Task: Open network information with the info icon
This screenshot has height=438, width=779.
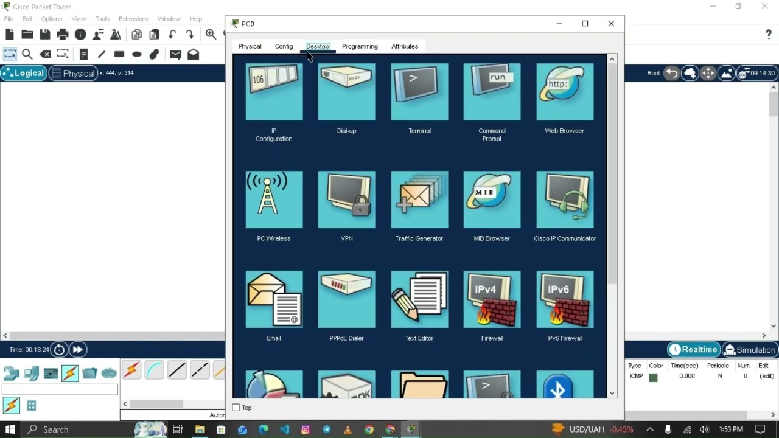Action: 80,35
